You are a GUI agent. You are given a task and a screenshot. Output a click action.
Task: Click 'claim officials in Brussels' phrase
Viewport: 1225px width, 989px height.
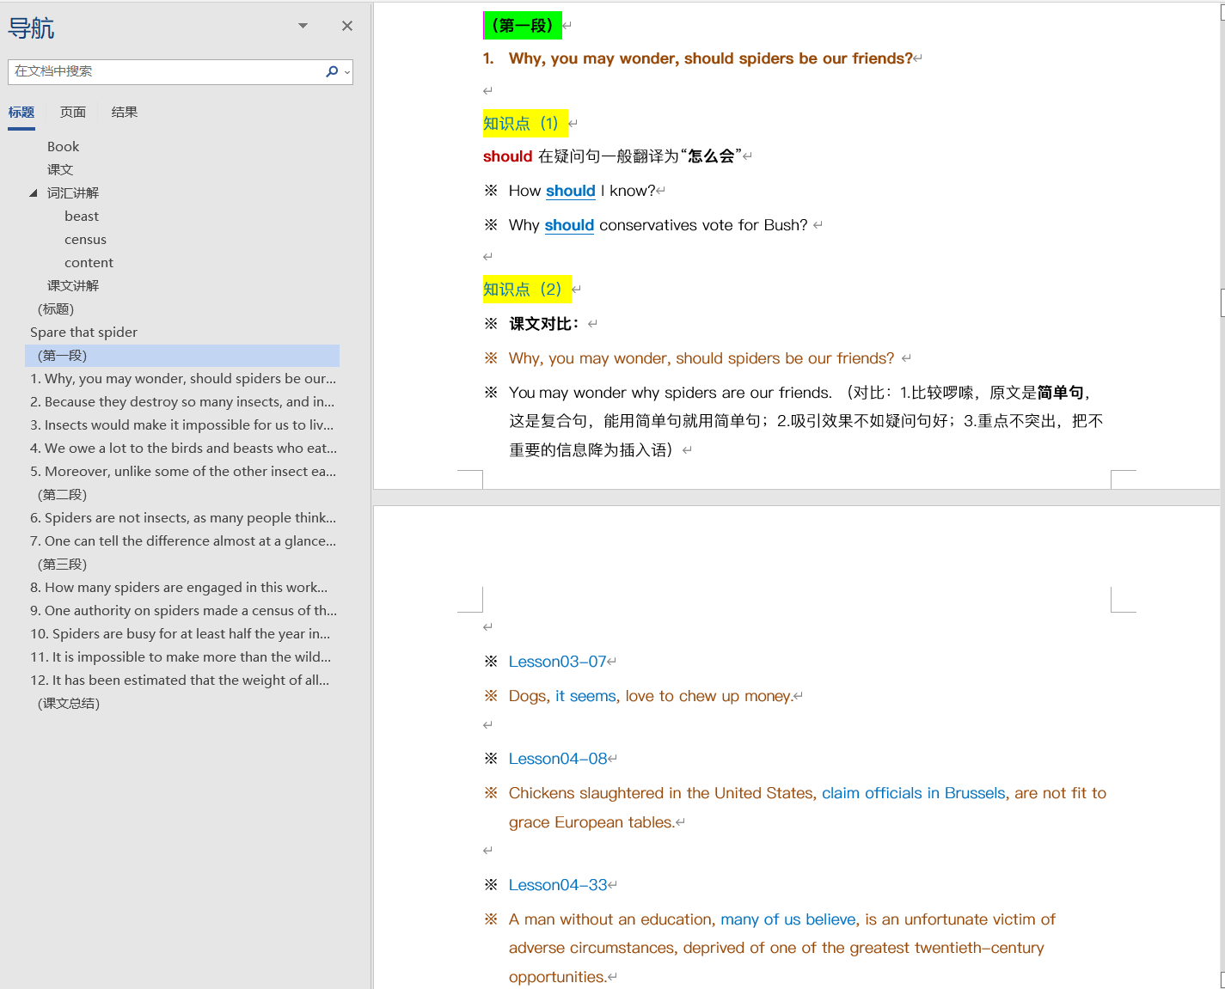point(914,793)
